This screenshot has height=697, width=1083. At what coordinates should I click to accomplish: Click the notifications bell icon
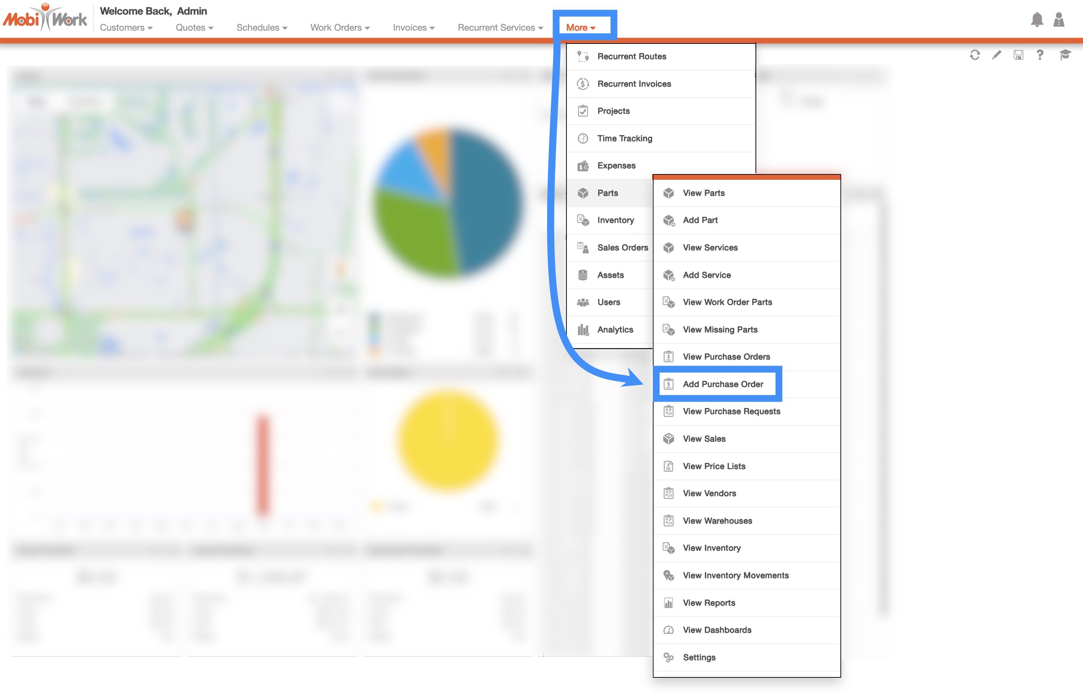[1037, 20]
